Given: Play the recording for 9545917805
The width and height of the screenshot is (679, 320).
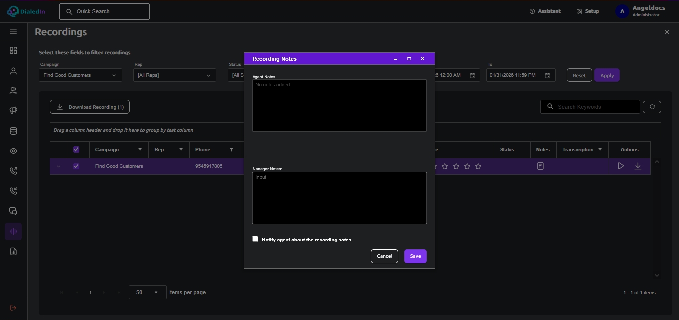Looking at the screenshot, I should (x=621, y=166).
